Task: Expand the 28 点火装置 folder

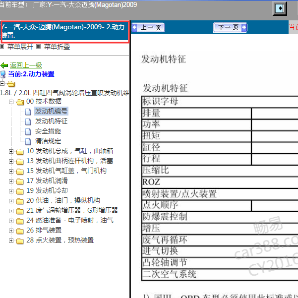Action: (x=11, y=240)
